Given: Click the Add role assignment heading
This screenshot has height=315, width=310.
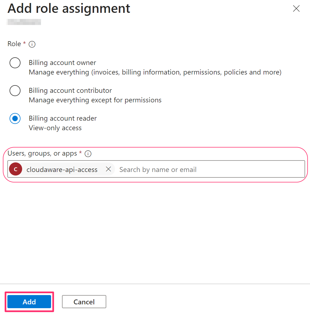Looking at the screenshot, I should pos(69,8).
